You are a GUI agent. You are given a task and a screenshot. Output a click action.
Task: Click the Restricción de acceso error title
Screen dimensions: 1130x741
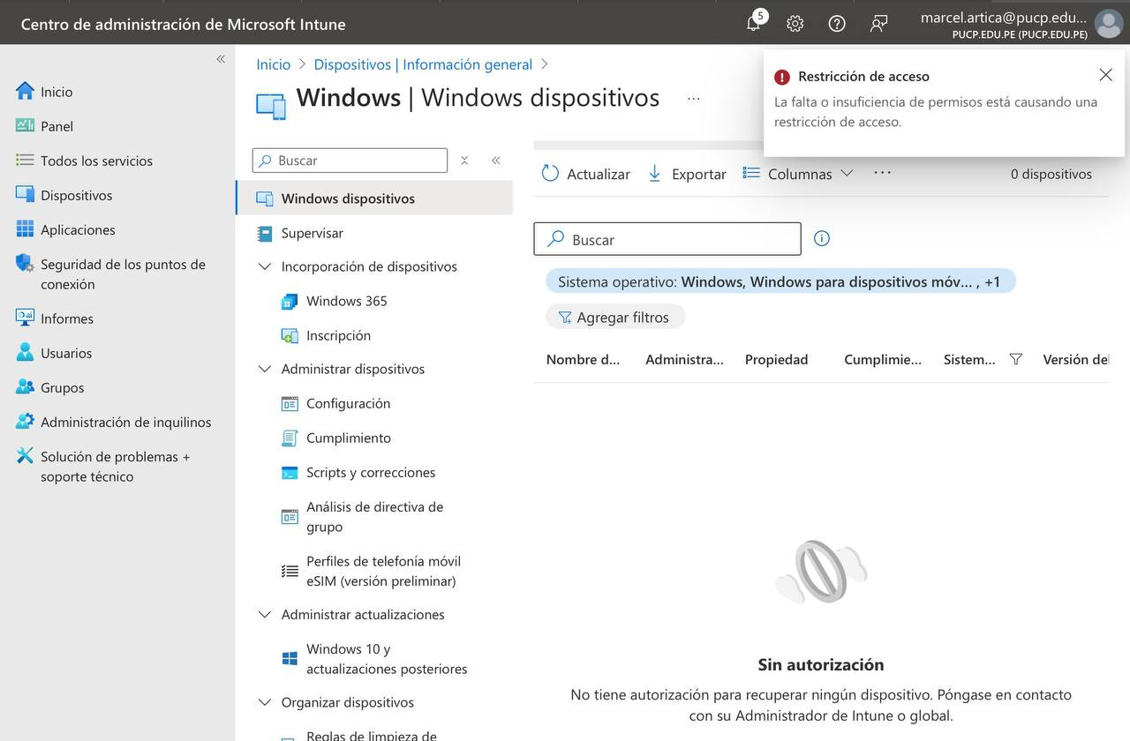click(863, 77)
